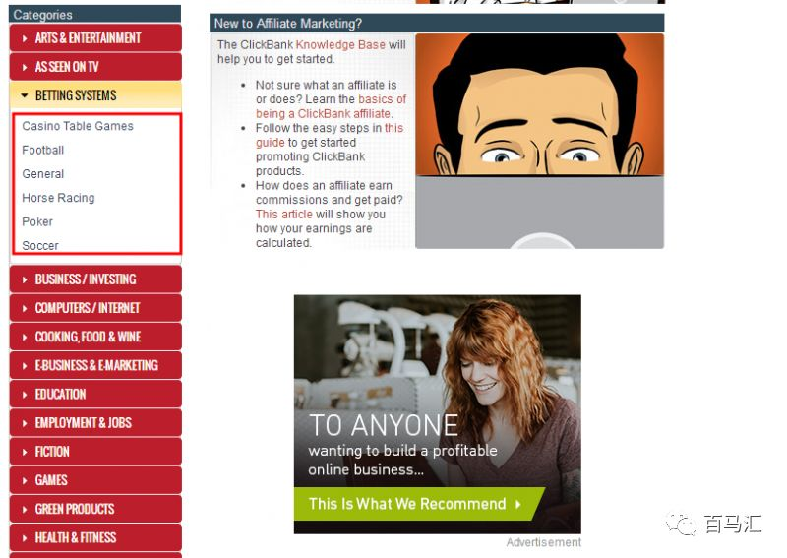Expand the Computers / Internet category
The width and height of the screenshot is (787, 558).
coord(95,308)
